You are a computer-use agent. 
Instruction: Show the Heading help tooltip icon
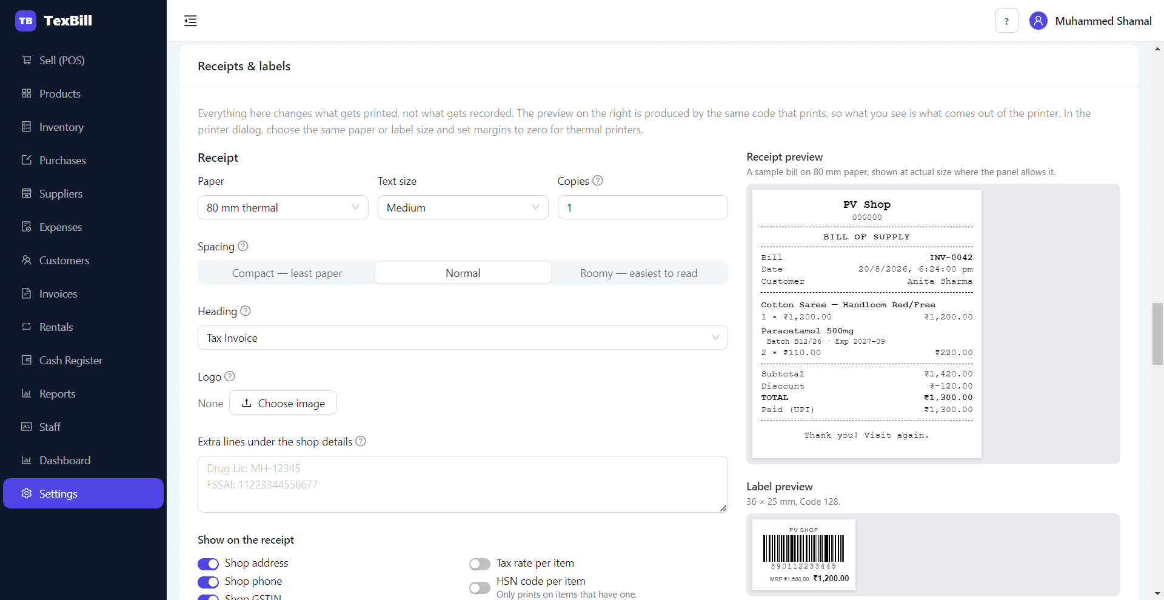coord(246,311)
